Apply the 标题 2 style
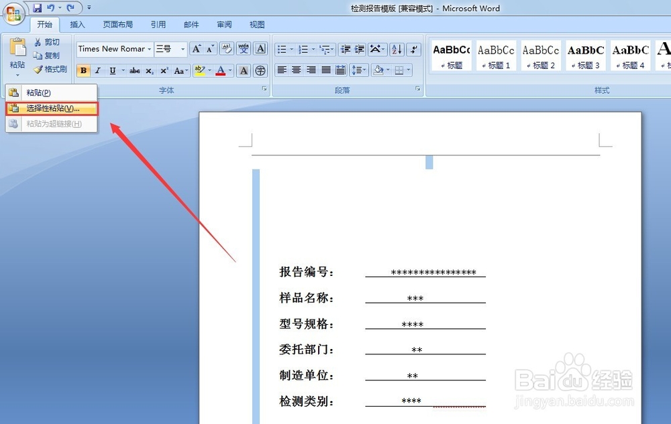This screenshot has height=424, width=671. [541, 56]
